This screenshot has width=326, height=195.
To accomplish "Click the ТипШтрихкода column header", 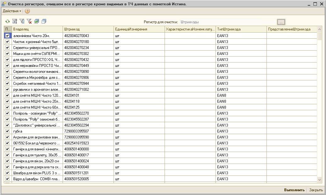I will [x=241, y=29].
